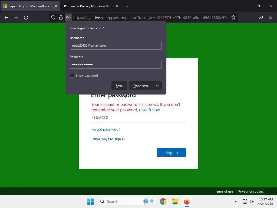Choose Don't save for this login
Viewport: 277px width, 208px height.
point(141,86)
